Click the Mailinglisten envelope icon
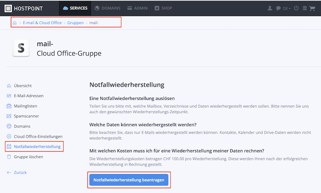This screenshot has width=321, height=193. (x=9, y=106)
